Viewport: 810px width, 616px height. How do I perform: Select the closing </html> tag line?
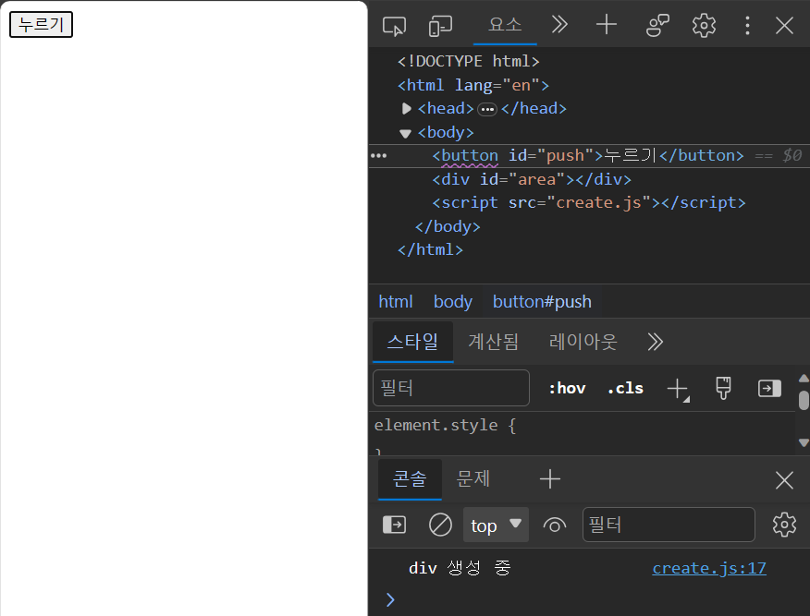tap(430, 249)
